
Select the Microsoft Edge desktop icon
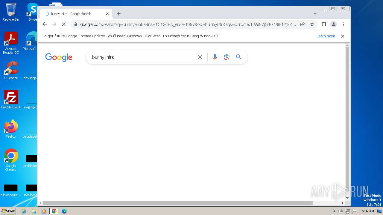click(x=30, y=41)
